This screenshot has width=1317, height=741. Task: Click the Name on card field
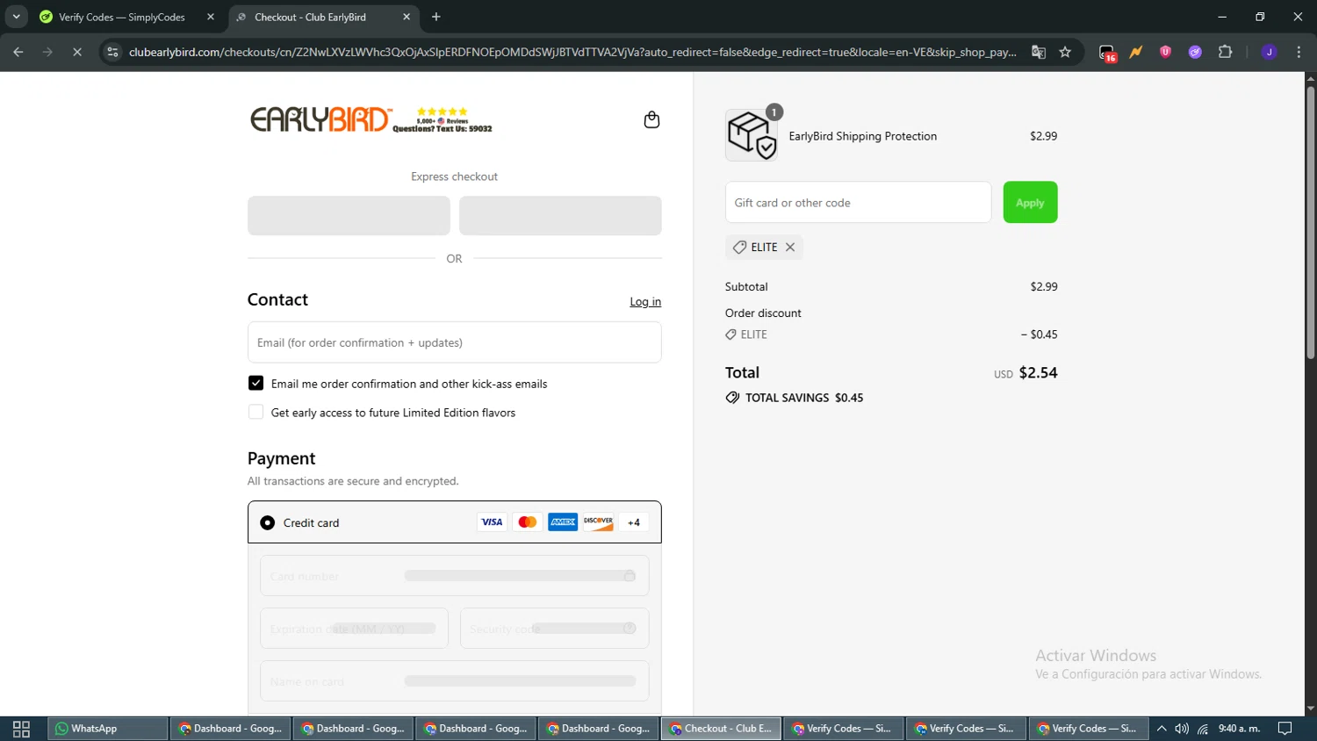click(454, 681)
